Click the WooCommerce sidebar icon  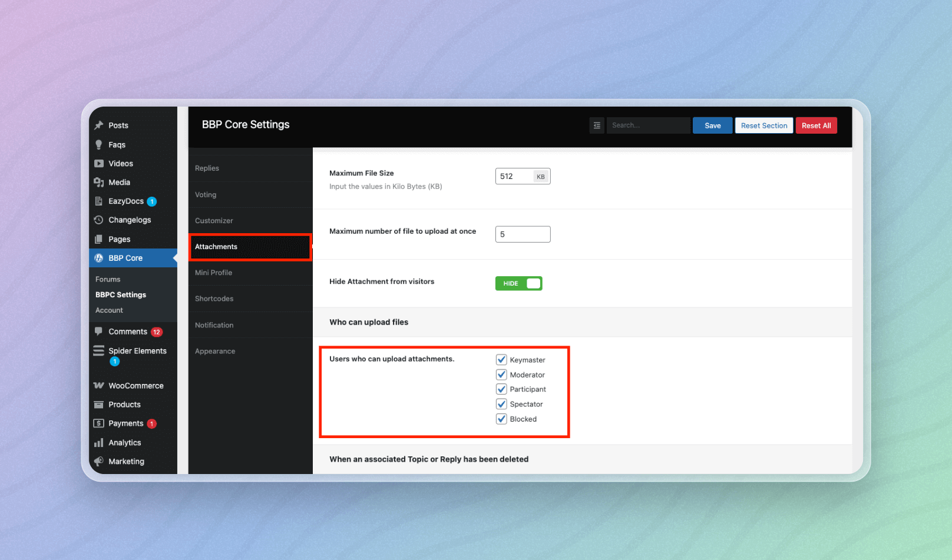pos(99,385)
